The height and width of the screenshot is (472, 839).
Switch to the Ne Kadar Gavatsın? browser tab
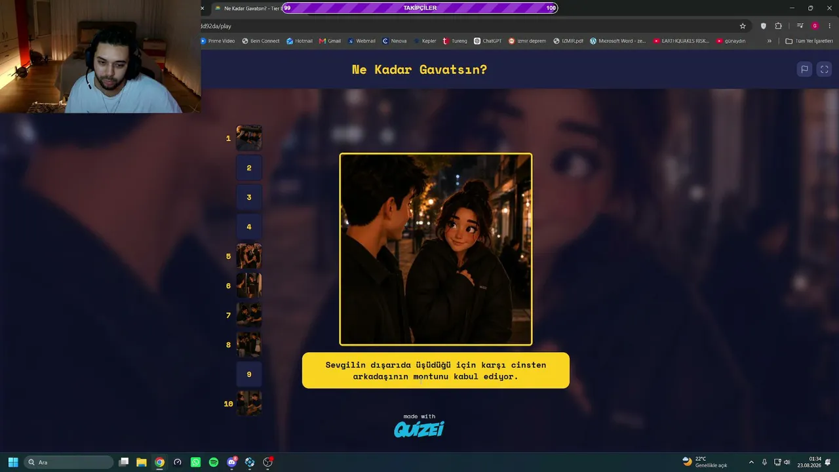pos(248,8)
